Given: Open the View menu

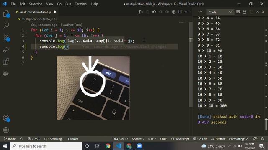Looking at the screenshot, I should (x=49, y=4).
